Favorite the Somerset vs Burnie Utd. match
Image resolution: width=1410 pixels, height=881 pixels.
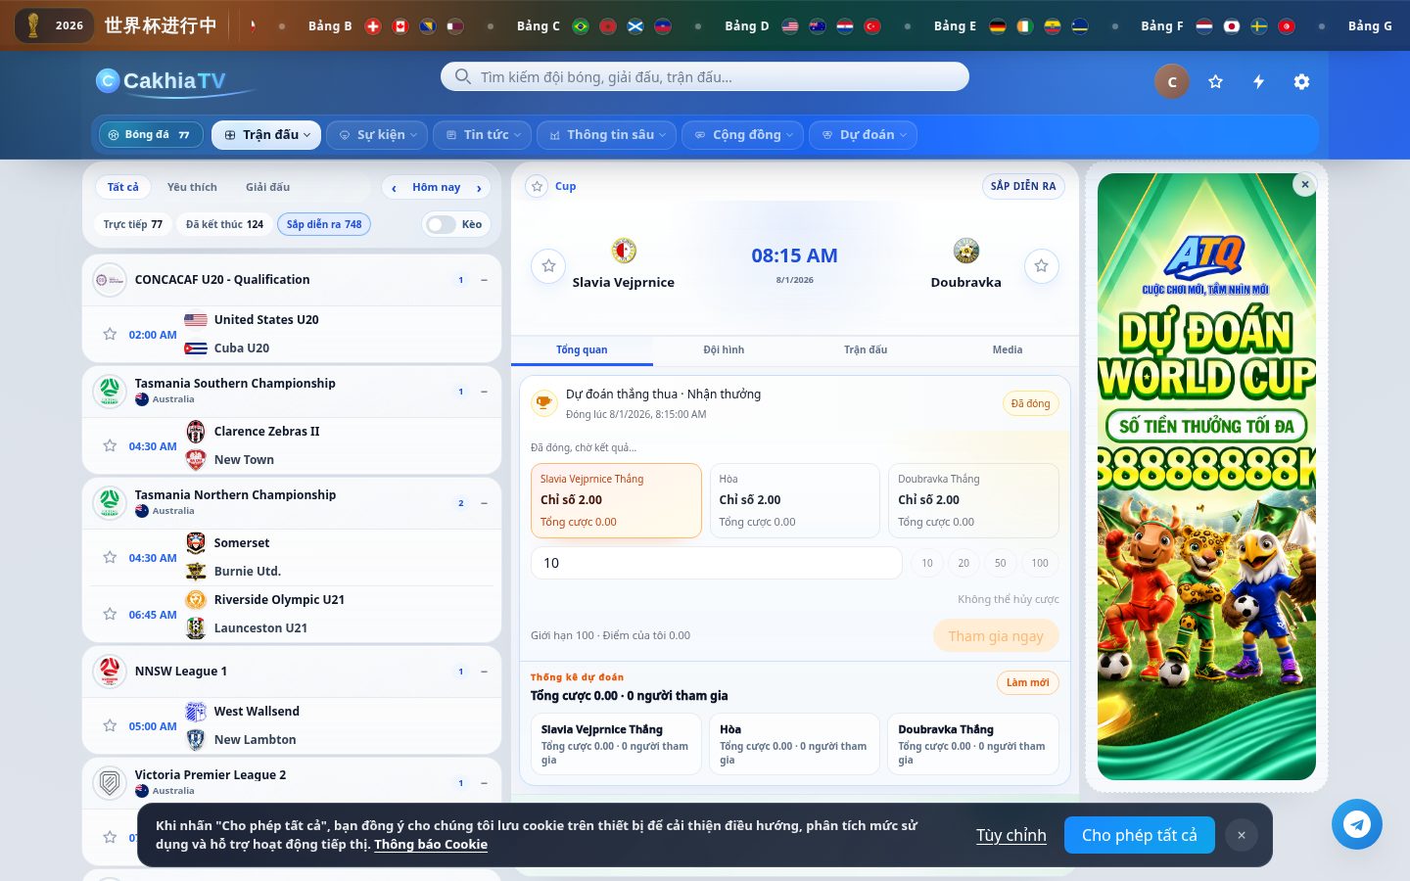pos(110,557)
